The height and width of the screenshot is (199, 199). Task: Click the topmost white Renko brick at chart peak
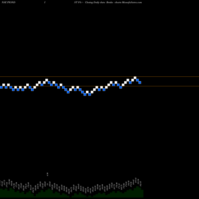(135, 78)
